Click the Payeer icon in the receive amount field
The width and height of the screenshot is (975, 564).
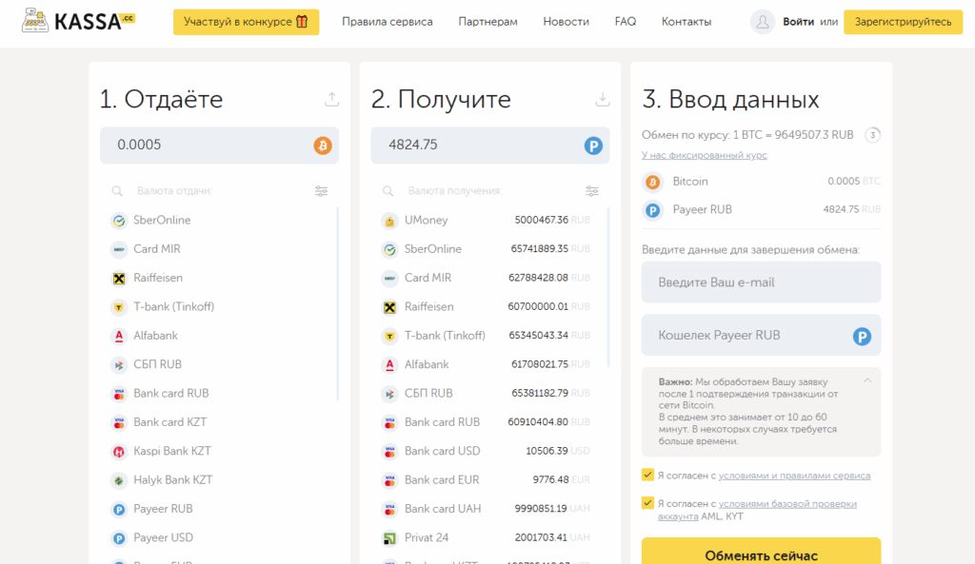pyautogui.click(x=593, y=146)
